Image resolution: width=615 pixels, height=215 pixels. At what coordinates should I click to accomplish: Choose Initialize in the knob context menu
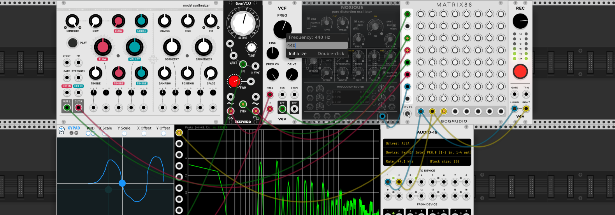pyautogui.click(x=317, y=54)
